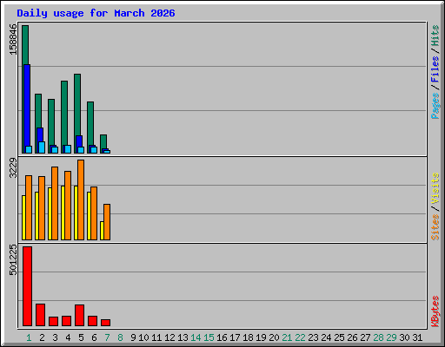Click the yellow visits bar for day 7

coord(102,231)
